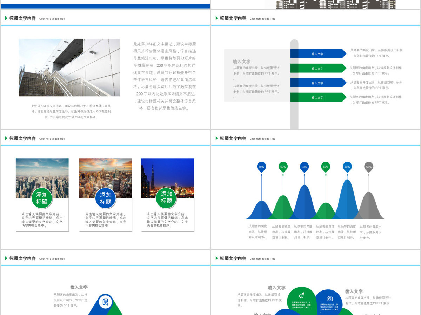Select description text right of top blue arrow

[376, 53]
